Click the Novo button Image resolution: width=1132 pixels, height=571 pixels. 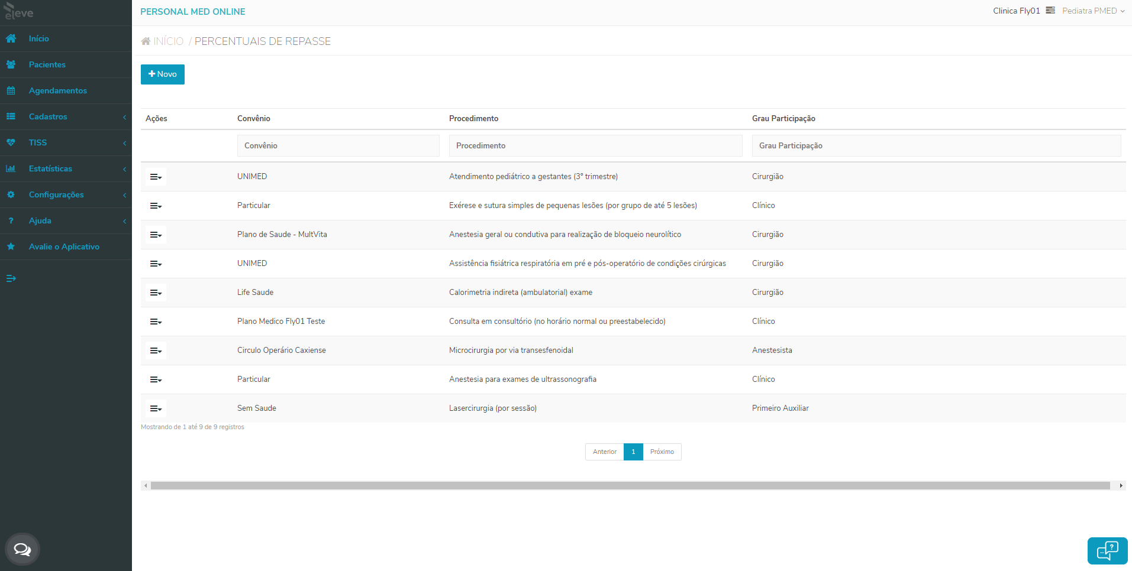point(163,74)
